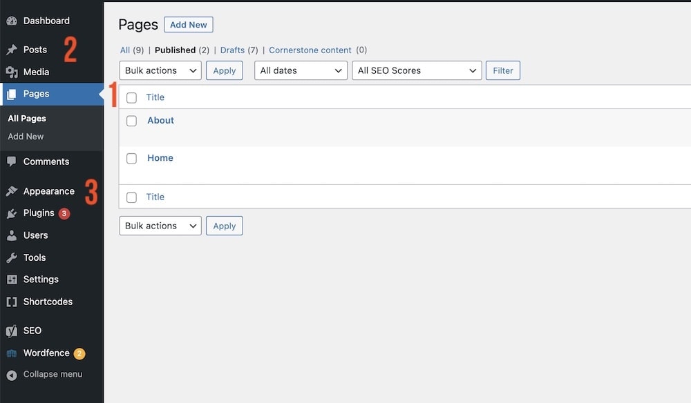Click the top Apply button
This screenshot has height=403, width=691.
pos(225,70)
